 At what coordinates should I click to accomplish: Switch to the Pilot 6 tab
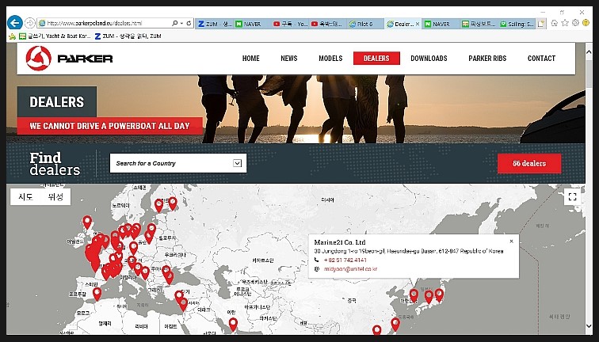pos(365,24)
